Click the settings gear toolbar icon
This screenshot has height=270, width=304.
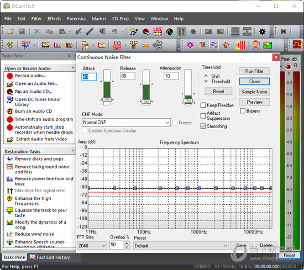tap(263, 31)
